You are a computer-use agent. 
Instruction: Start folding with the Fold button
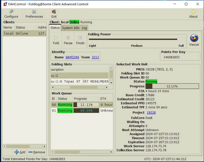[x=56, y=40]
